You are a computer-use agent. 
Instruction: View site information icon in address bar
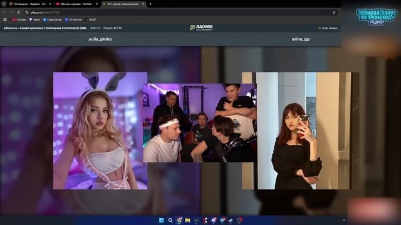tap(27, 12)
